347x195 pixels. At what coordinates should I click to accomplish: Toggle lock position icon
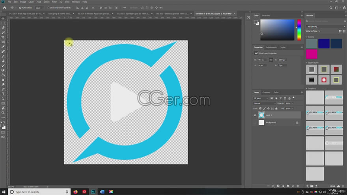(268, 109)
